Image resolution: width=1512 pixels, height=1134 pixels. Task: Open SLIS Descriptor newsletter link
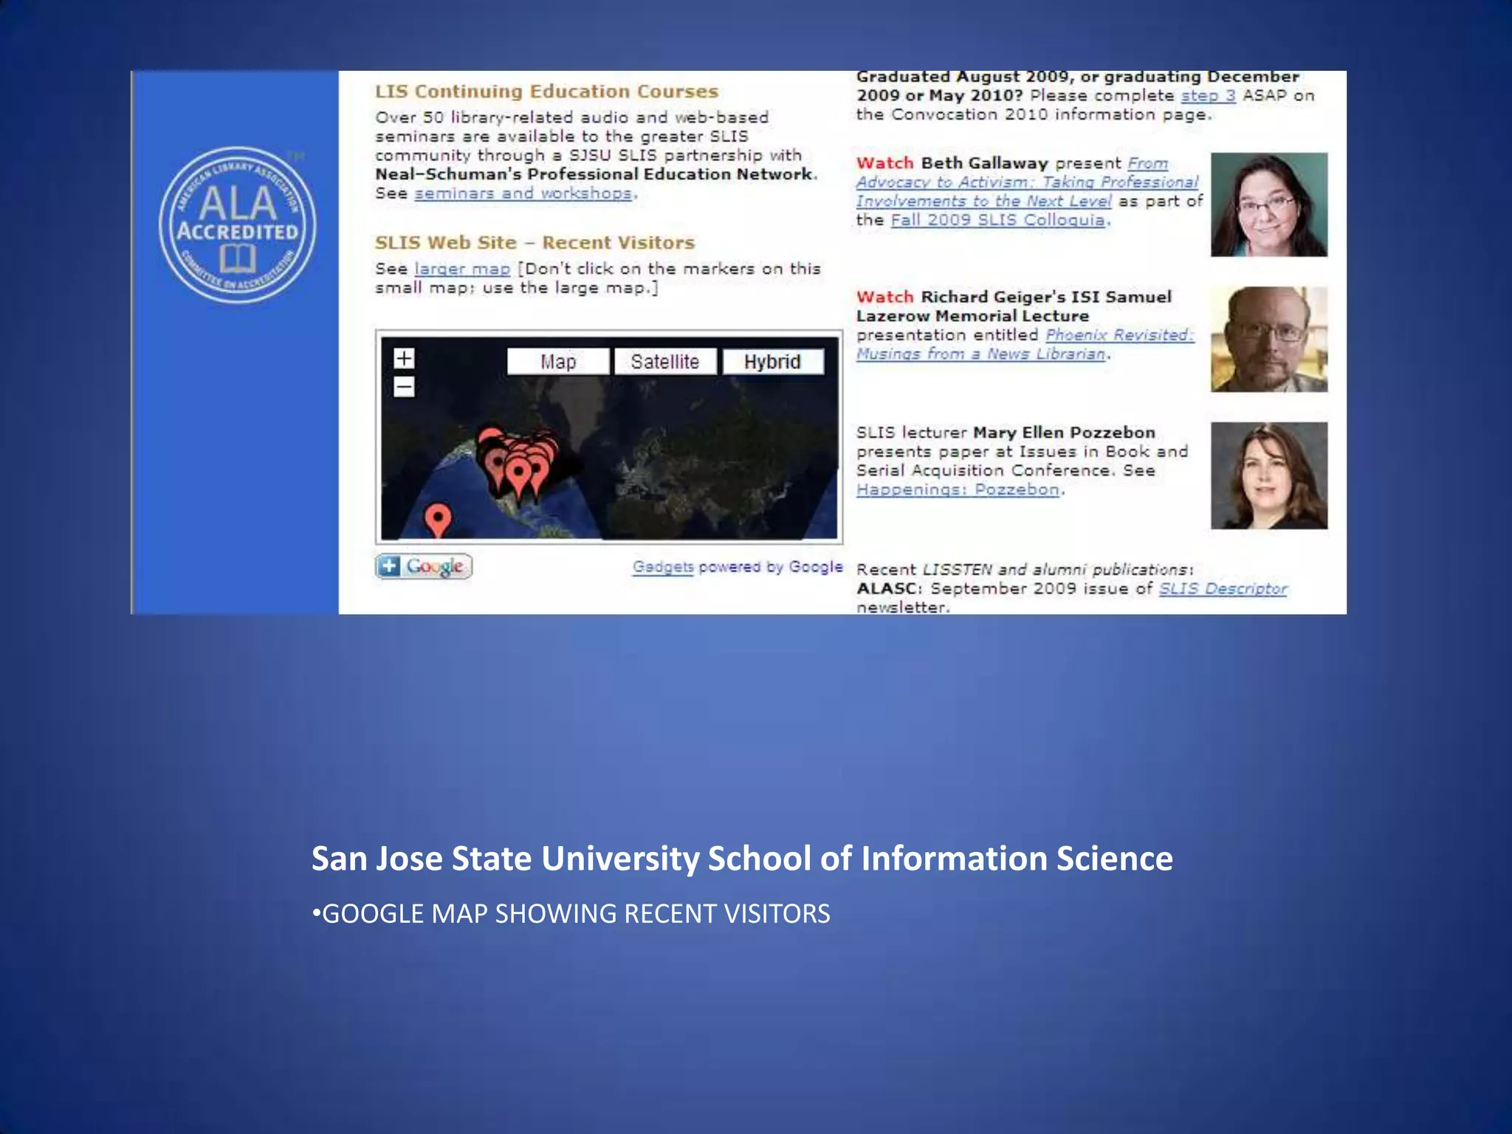[1223, 589]
